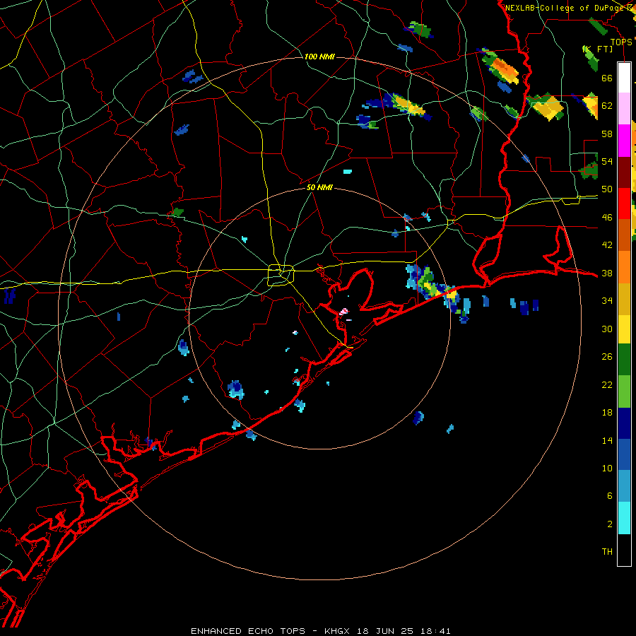
Task: Click the '30' legend value
Action: 607,329
